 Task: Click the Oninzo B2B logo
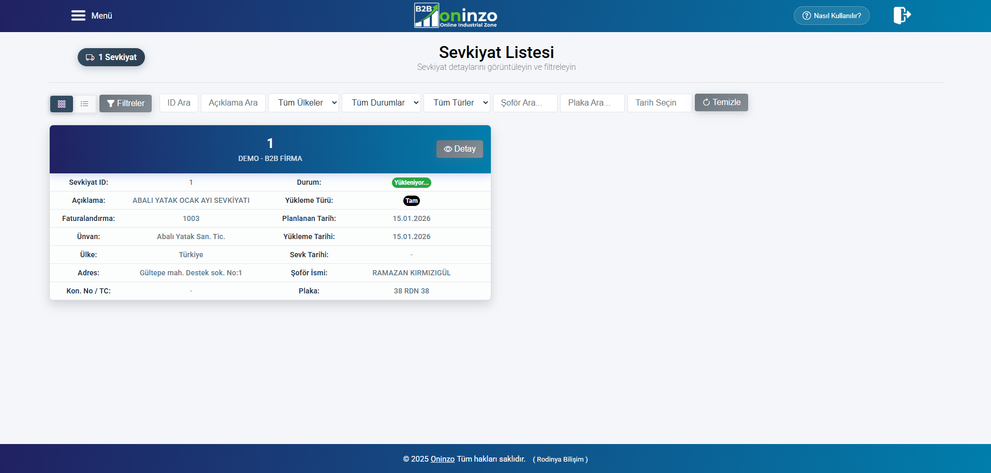[x=456, y=16]
